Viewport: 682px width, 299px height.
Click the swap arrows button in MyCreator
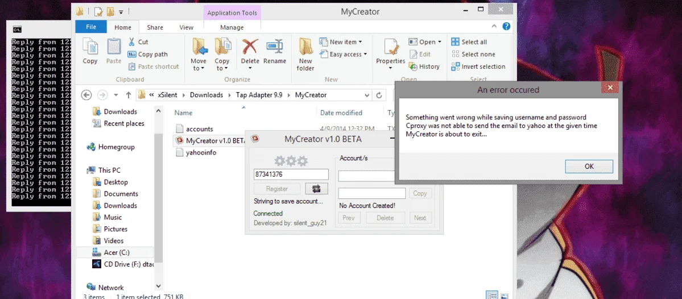click(x=317, y=189)
